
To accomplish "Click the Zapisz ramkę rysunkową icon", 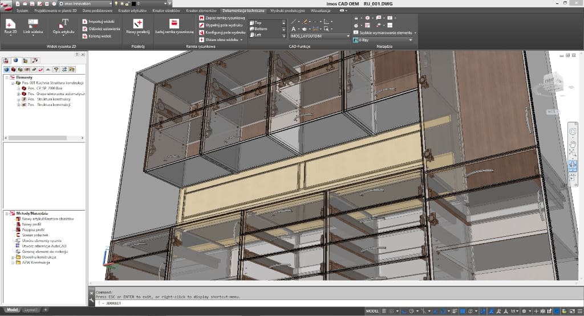I will pyautogui.click(x=202, y=18).
